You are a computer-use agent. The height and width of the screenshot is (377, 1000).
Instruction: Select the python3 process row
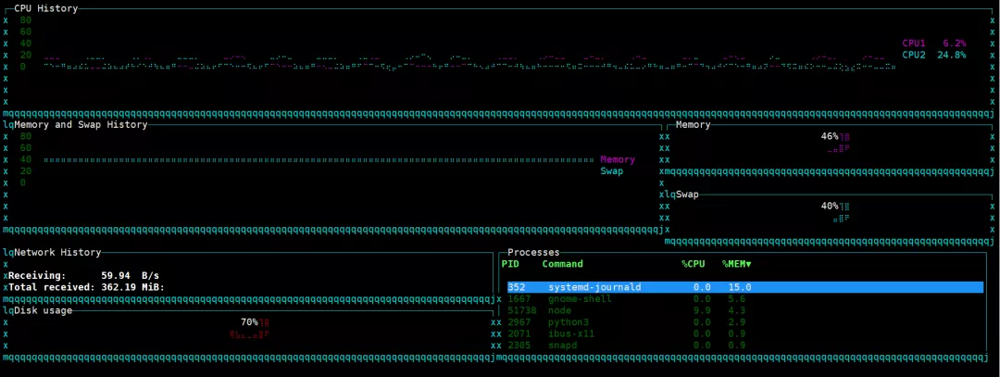(x=744, y=322)
